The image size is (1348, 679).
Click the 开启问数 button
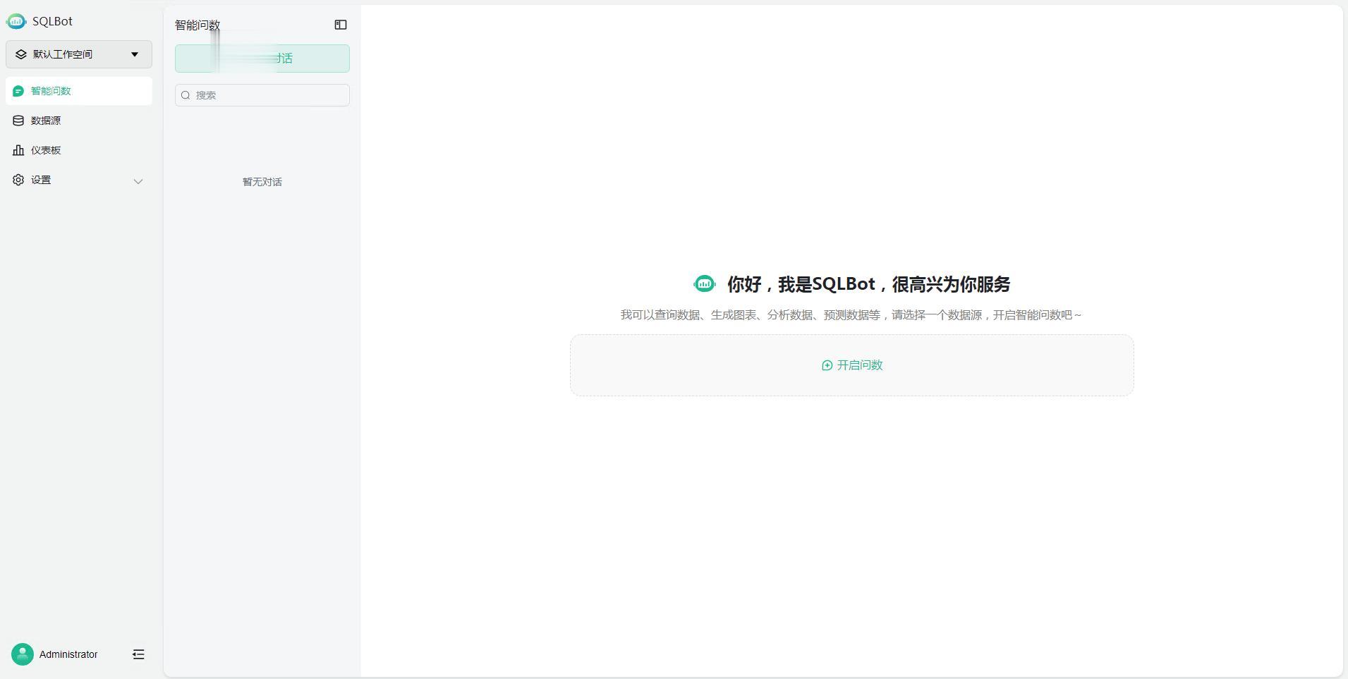tap(852, 365)
